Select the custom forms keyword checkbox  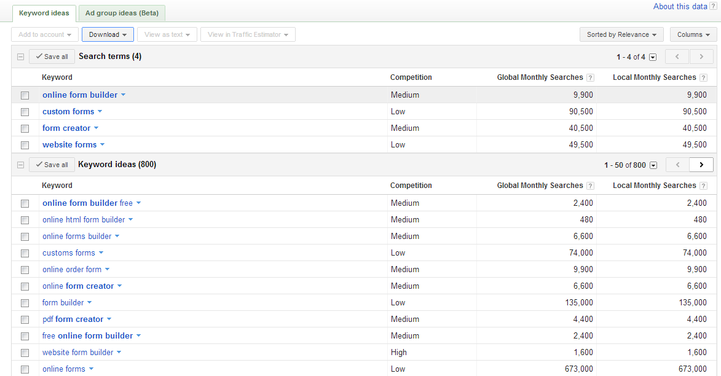coord(25,112)
